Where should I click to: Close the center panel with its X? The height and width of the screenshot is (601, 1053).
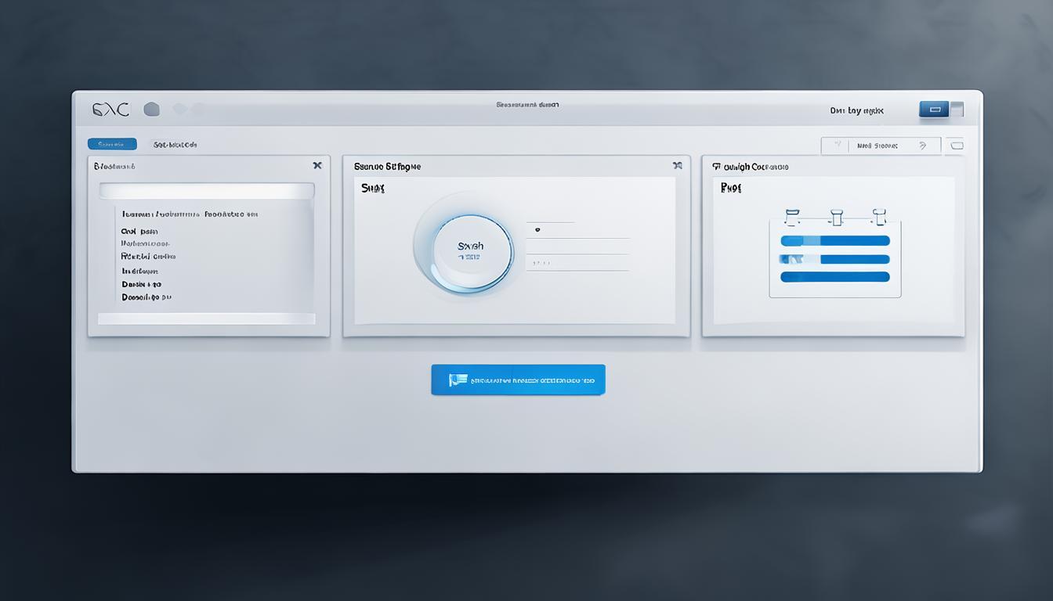(x=677, y=166)
